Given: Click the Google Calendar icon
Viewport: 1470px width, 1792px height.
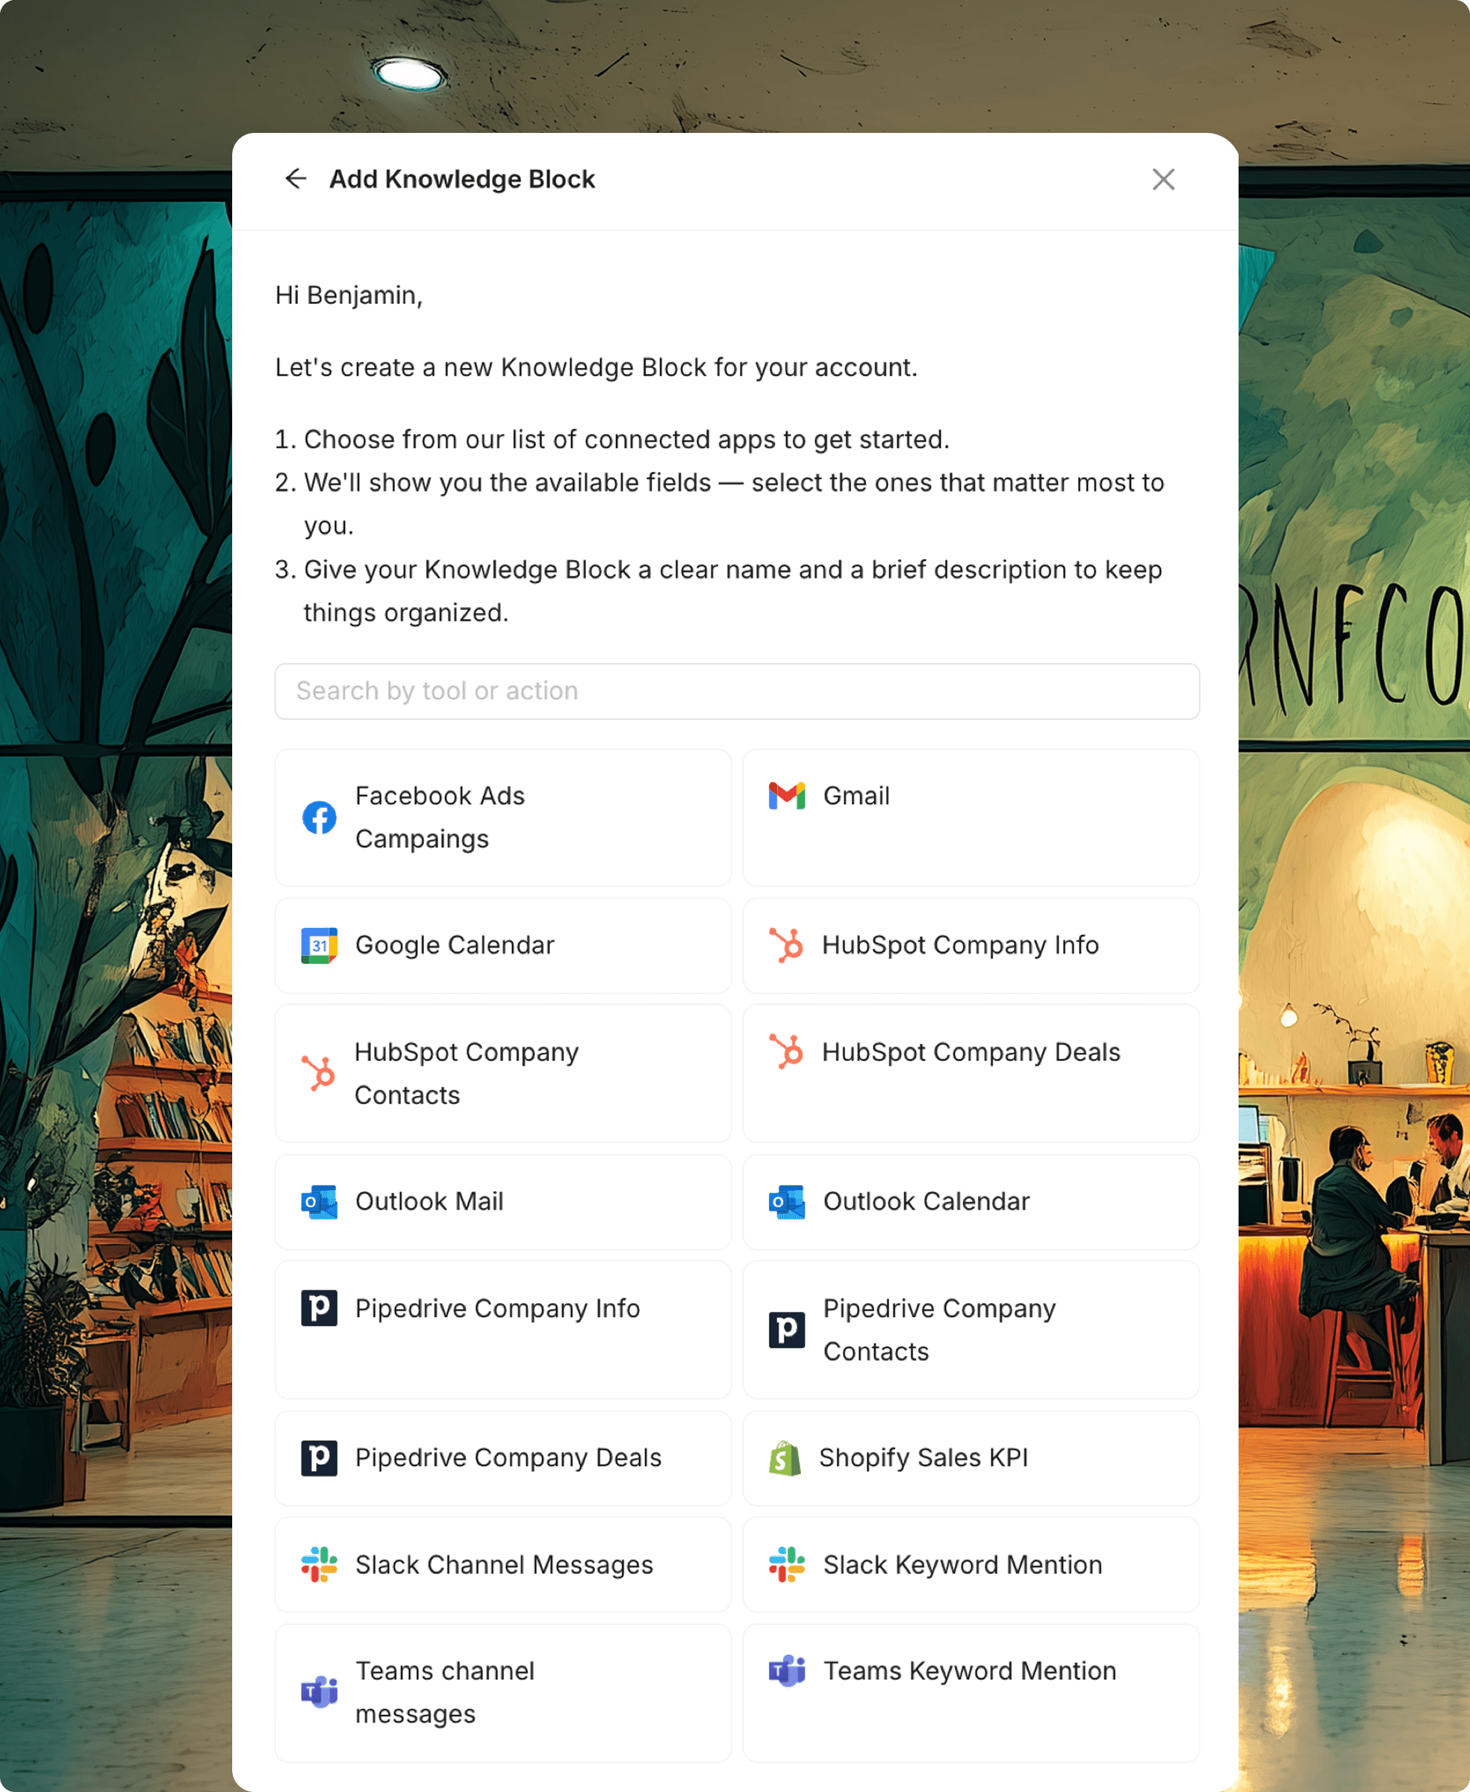Looking at the screenshot, I should point(320,945).
